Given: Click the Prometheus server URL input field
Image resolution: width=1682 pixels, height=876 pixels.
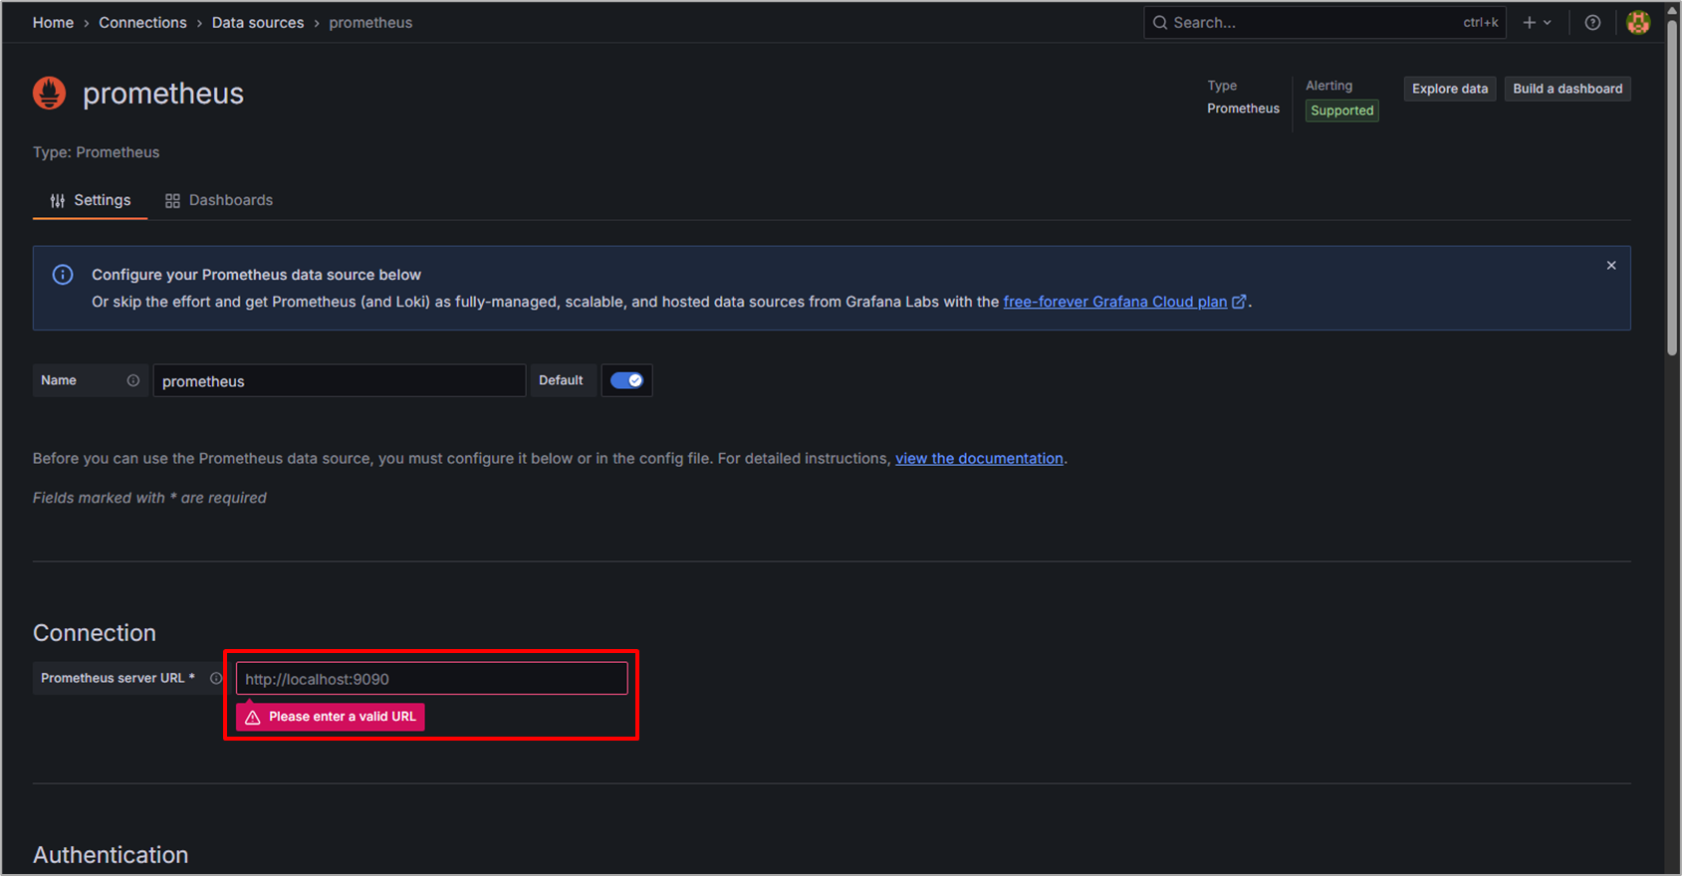Looking at the screenshot, I should [431, 679].
